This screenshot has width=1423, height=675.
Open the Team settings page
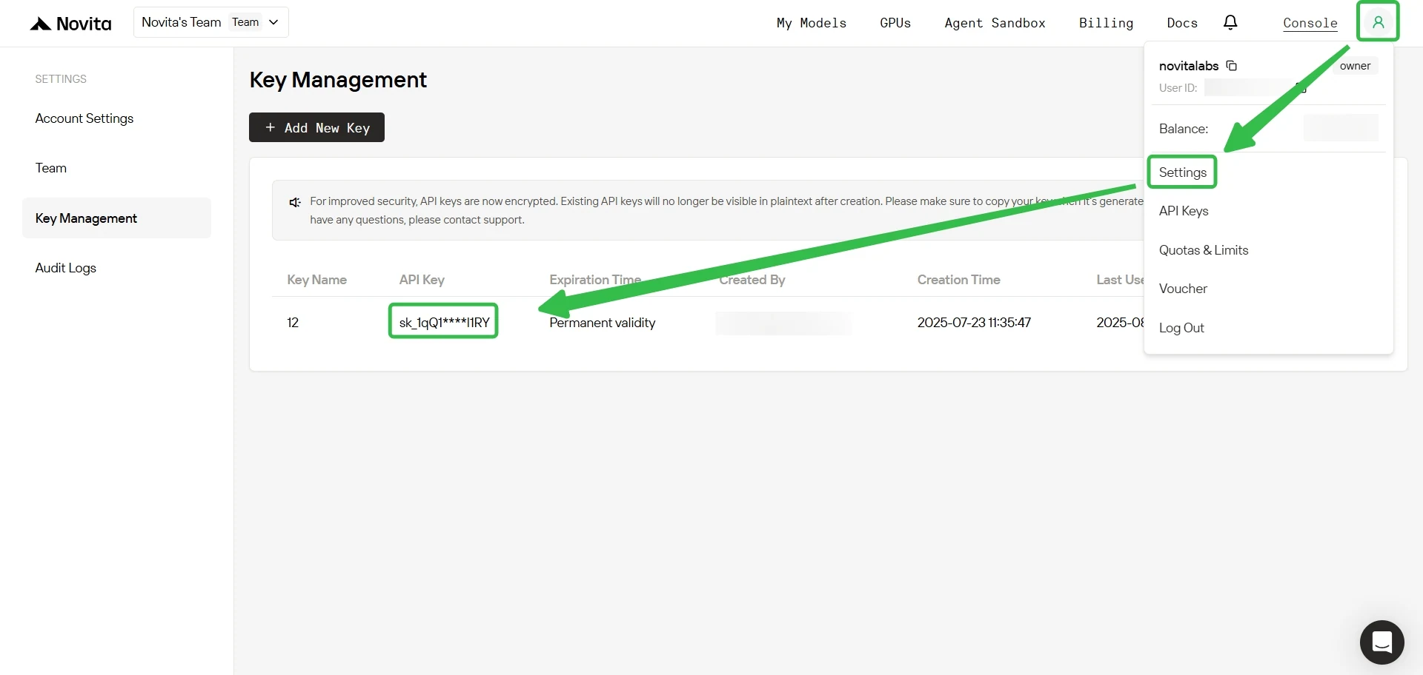pos(51,168)
